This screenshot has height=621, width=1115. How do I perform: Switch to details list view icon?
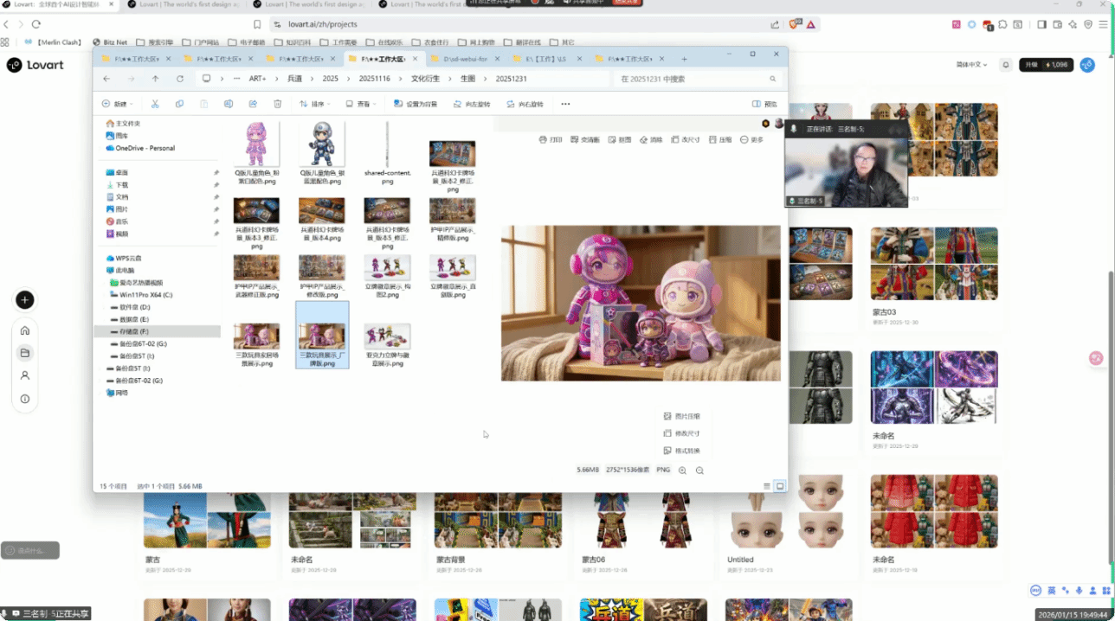[x=766, y=486]
